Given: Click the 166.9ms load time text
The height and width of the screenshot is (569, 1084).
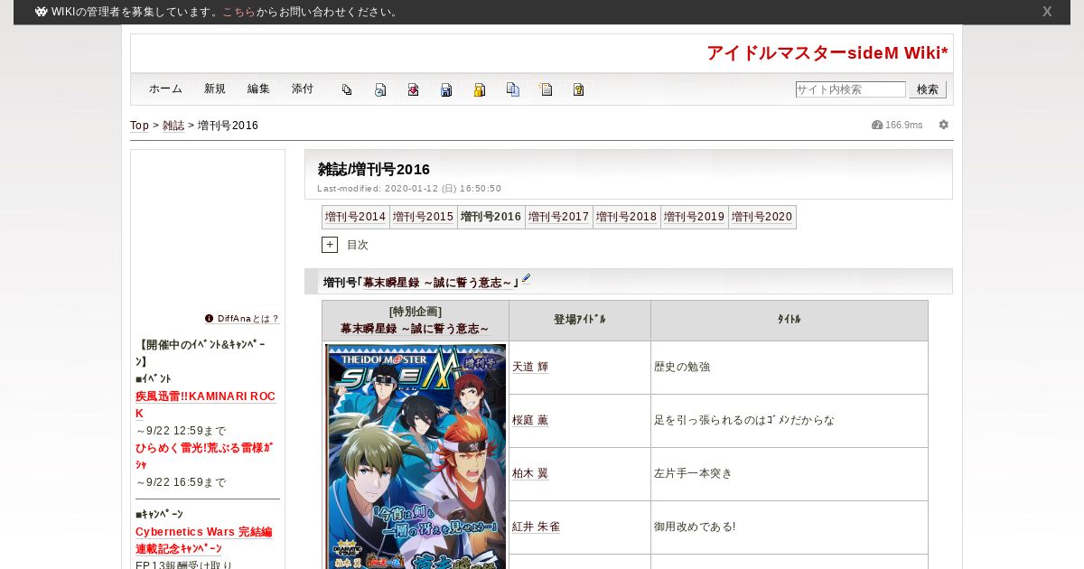Looking at the screenshot, I should 903,125.
